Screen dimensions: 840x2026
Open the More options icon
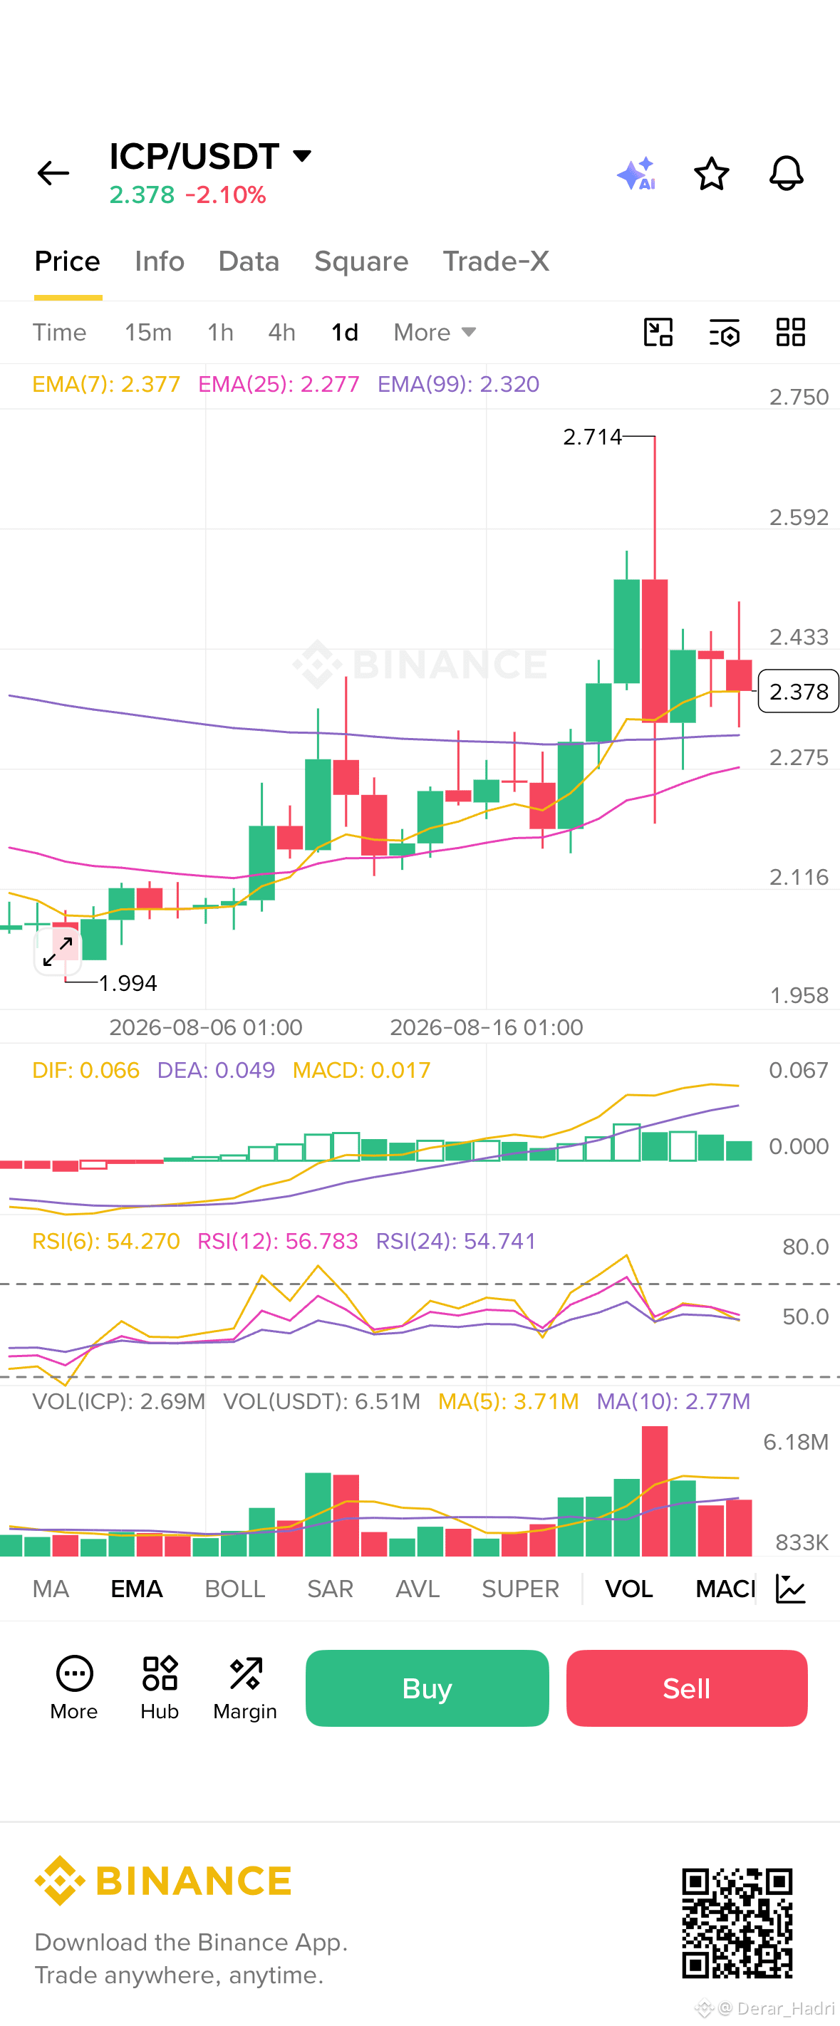74,1688
